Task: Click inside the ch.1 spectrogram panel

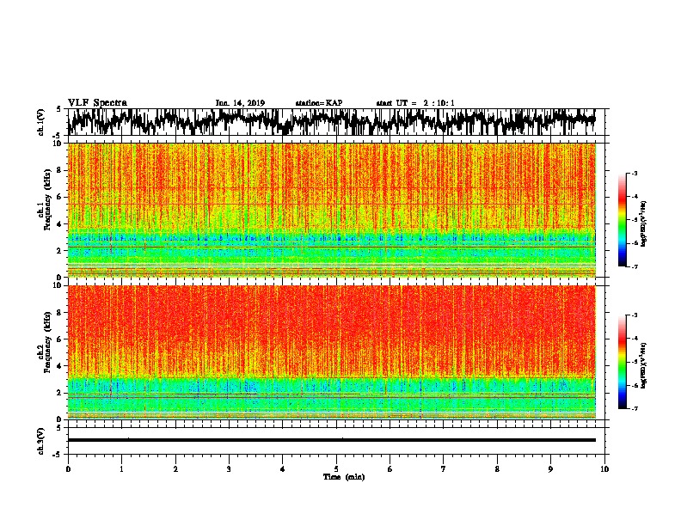Action: point(331,210)
